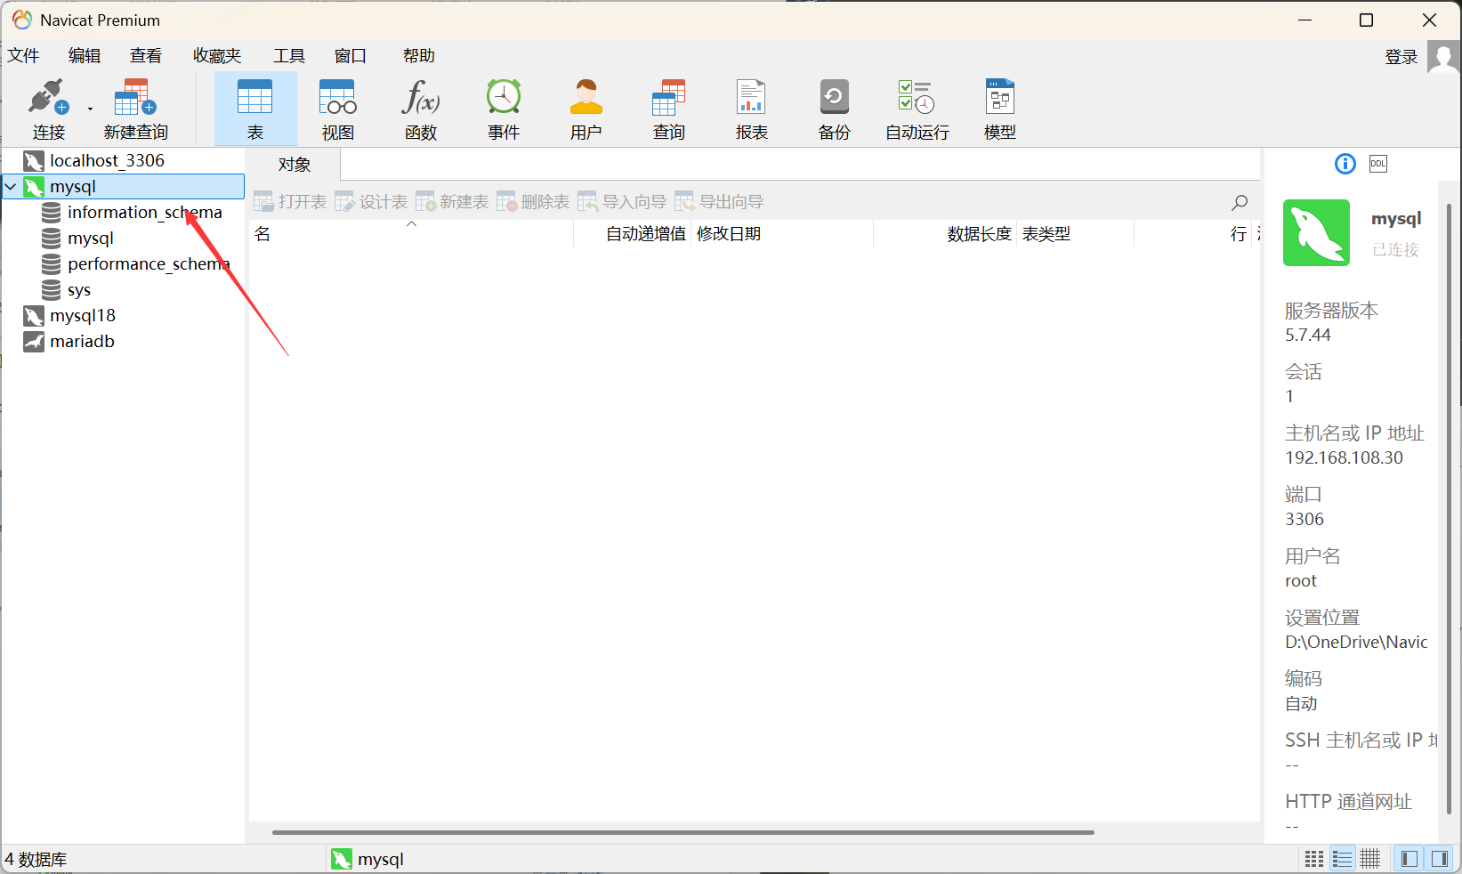Collapse the mysql connection tree node
The image size is (1462, 874).
coord(11,187)
